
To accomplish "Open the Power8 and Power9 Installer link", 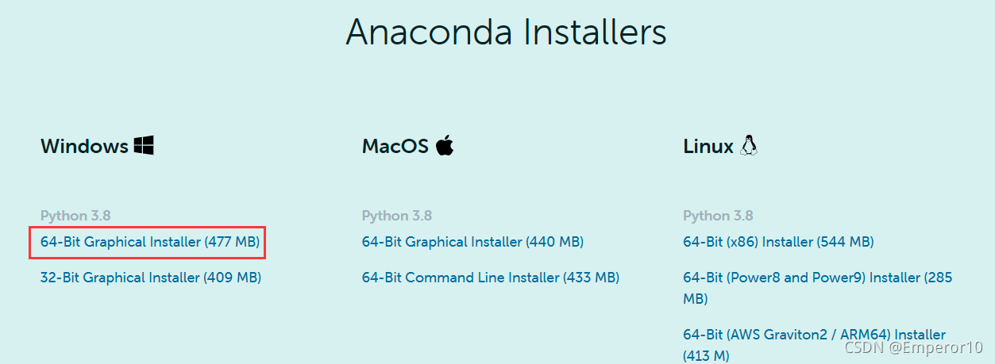I will point(817,278).
